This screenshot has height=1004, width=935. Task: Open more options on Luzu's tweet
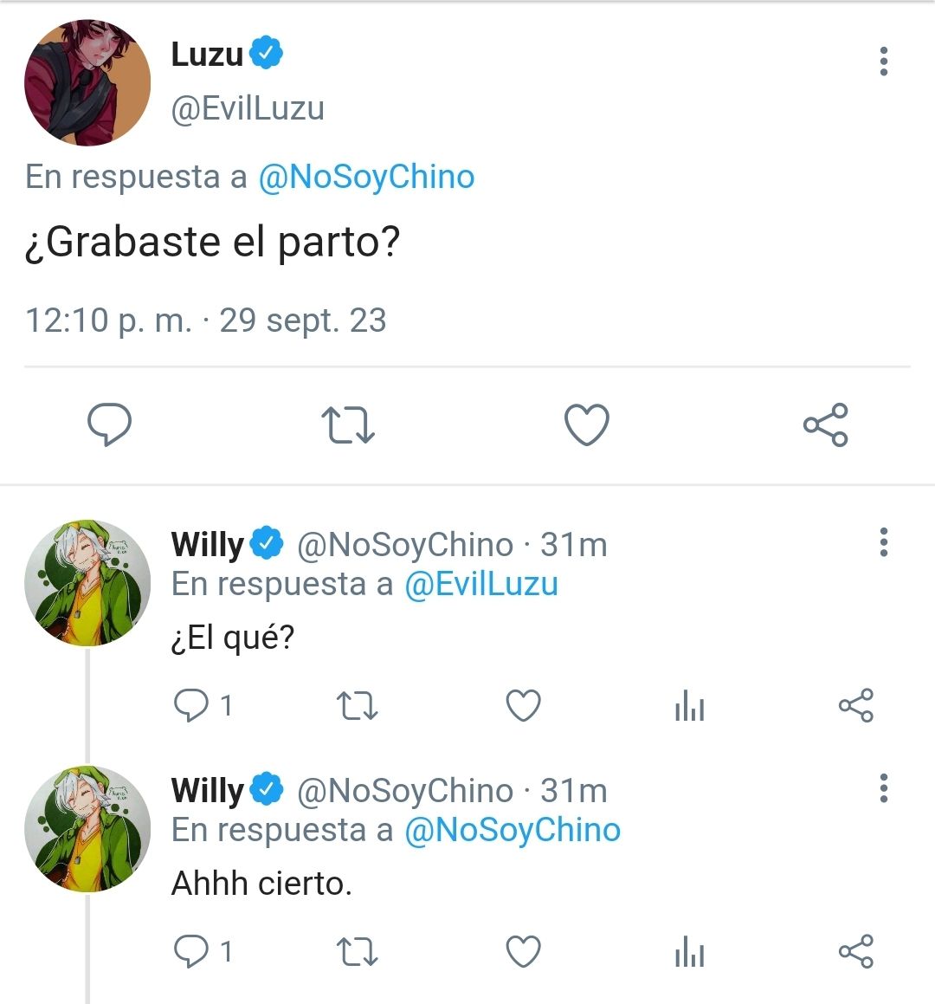tap(883, 61)
